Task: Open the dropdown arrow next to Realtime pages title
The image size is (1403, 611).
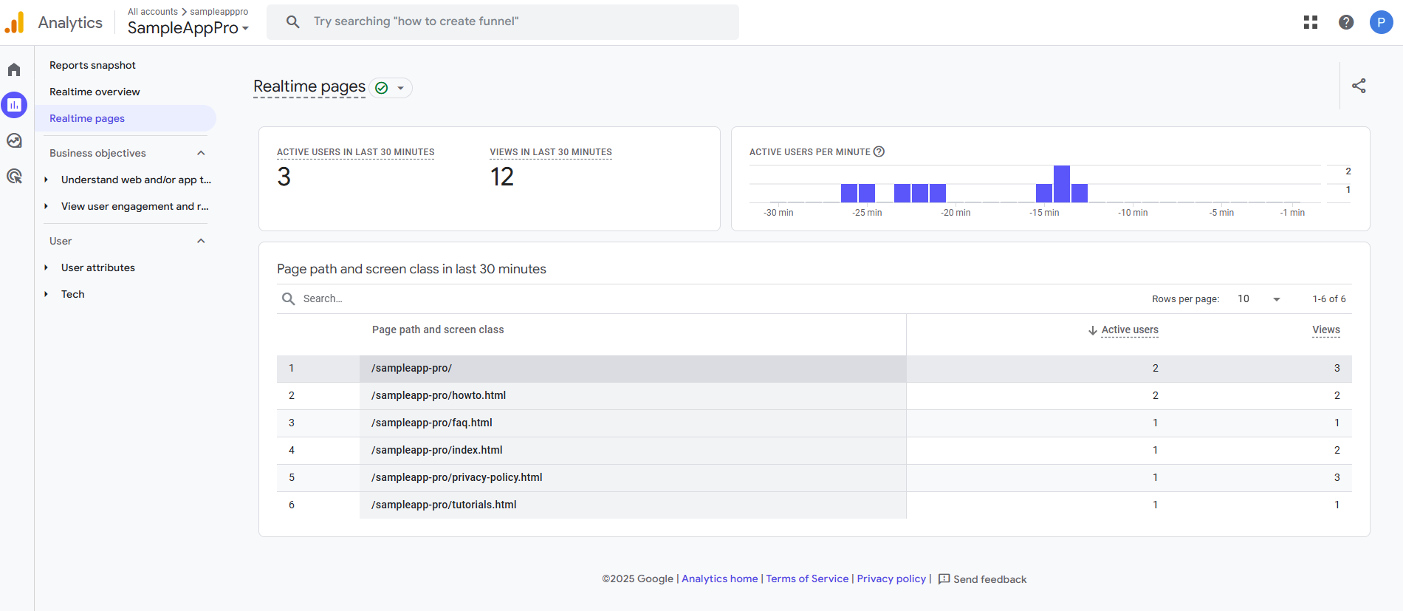Action: click(x=400, y=88)
